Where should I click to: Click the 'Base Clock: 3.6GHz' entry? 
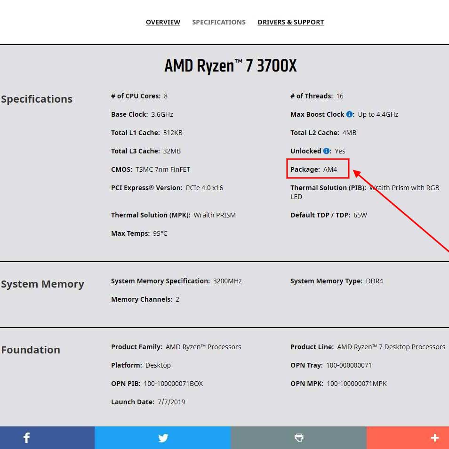142,114
